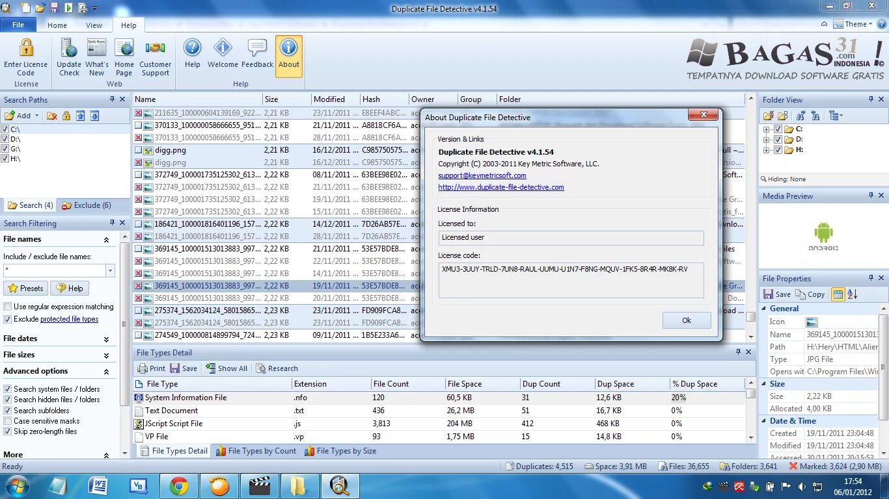Image resolution: width=889 pixels, height=499 pixels.
Task: Click Show All in File Types Detail
Action: [226, 368]
